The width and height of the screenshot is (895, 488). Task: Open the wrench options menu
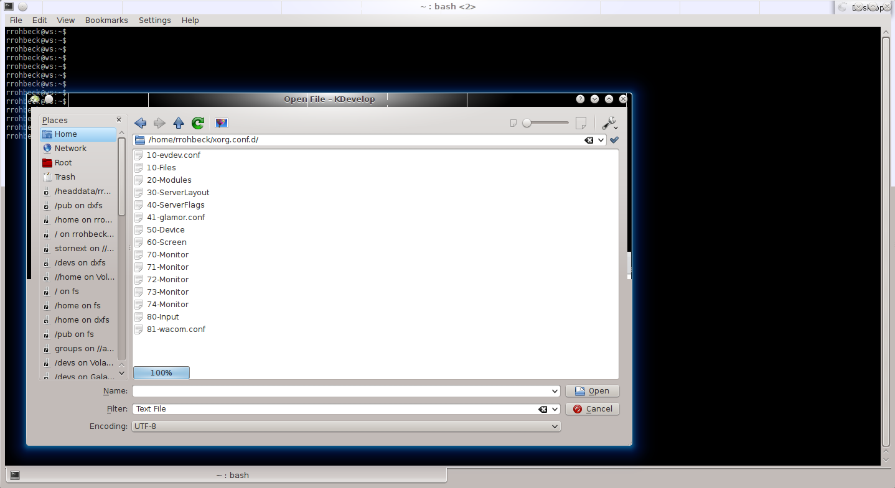(x=609, y=123)
